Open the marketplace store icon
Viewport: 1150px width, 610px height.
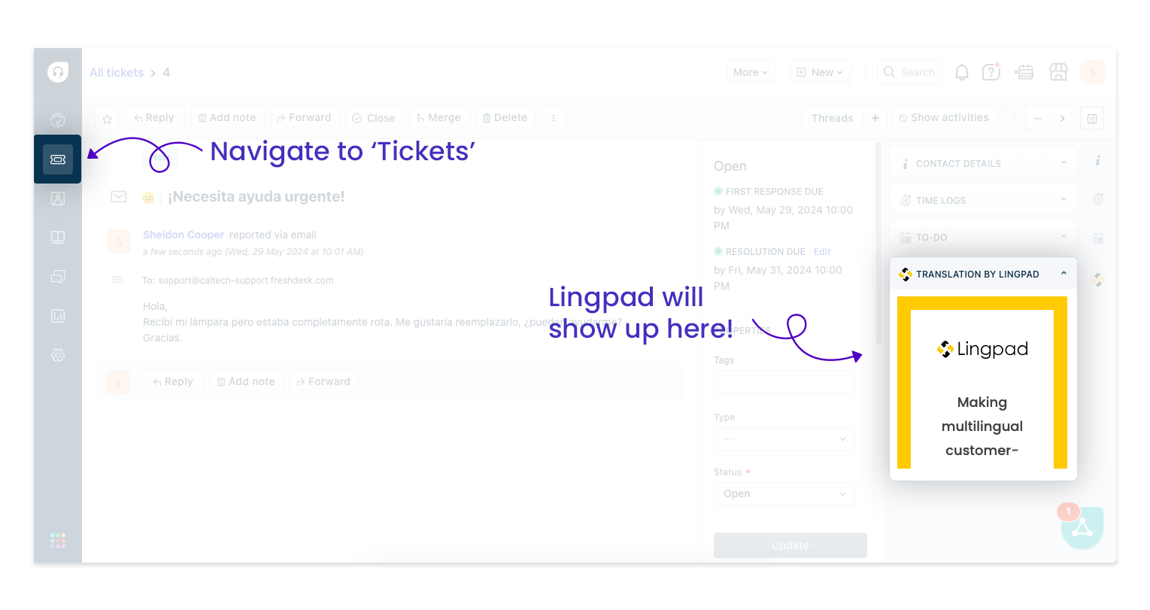[1058, 72]
